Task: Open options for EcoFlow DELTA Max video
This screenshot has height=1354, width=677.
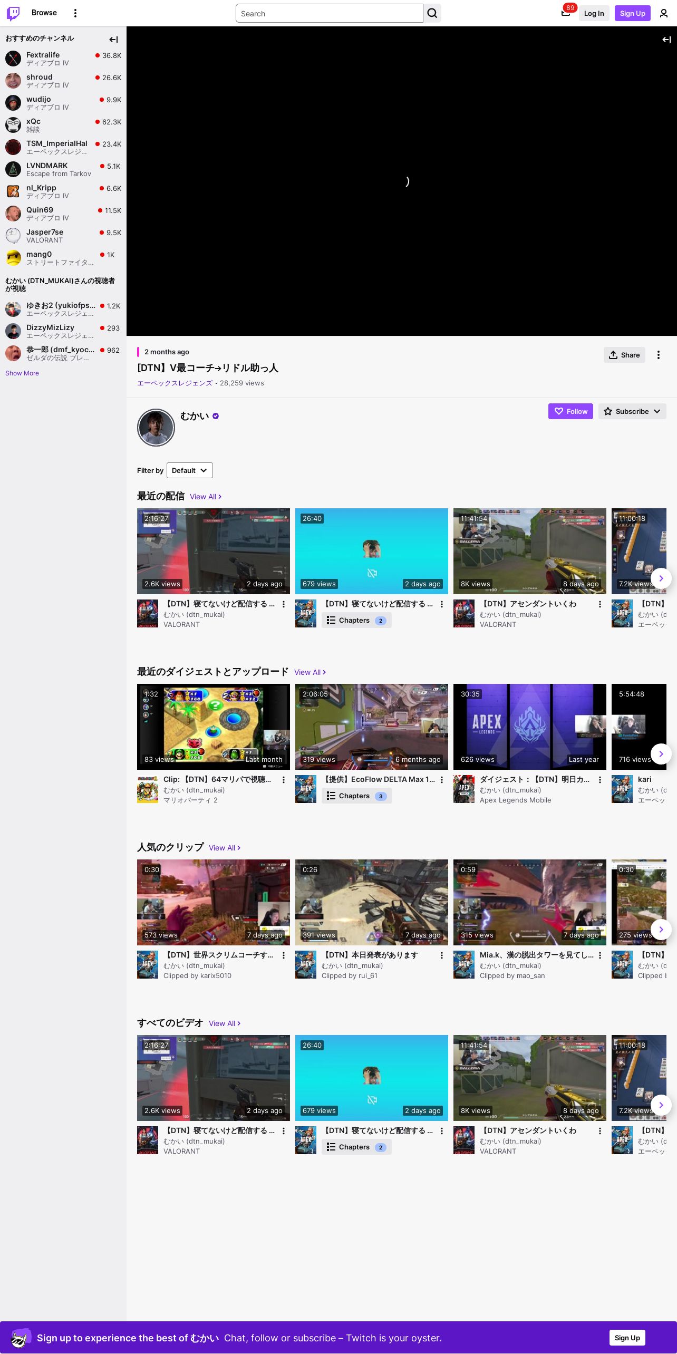Action: click(442, 780)
